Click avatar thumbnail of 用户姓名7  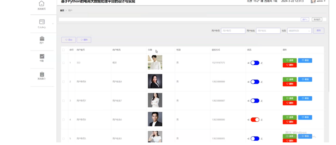tap(155, 100)
